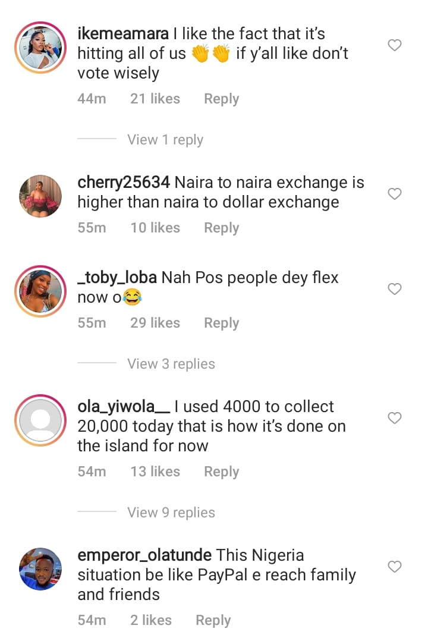This screenshot has height=644, width=428.
Task: Tap emperor_olatunde's profile avatar
Action: tap(40, 569)
